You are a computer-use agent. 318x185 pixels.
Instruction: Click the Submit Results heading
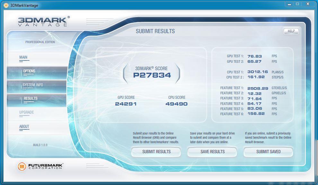point(155,31)
